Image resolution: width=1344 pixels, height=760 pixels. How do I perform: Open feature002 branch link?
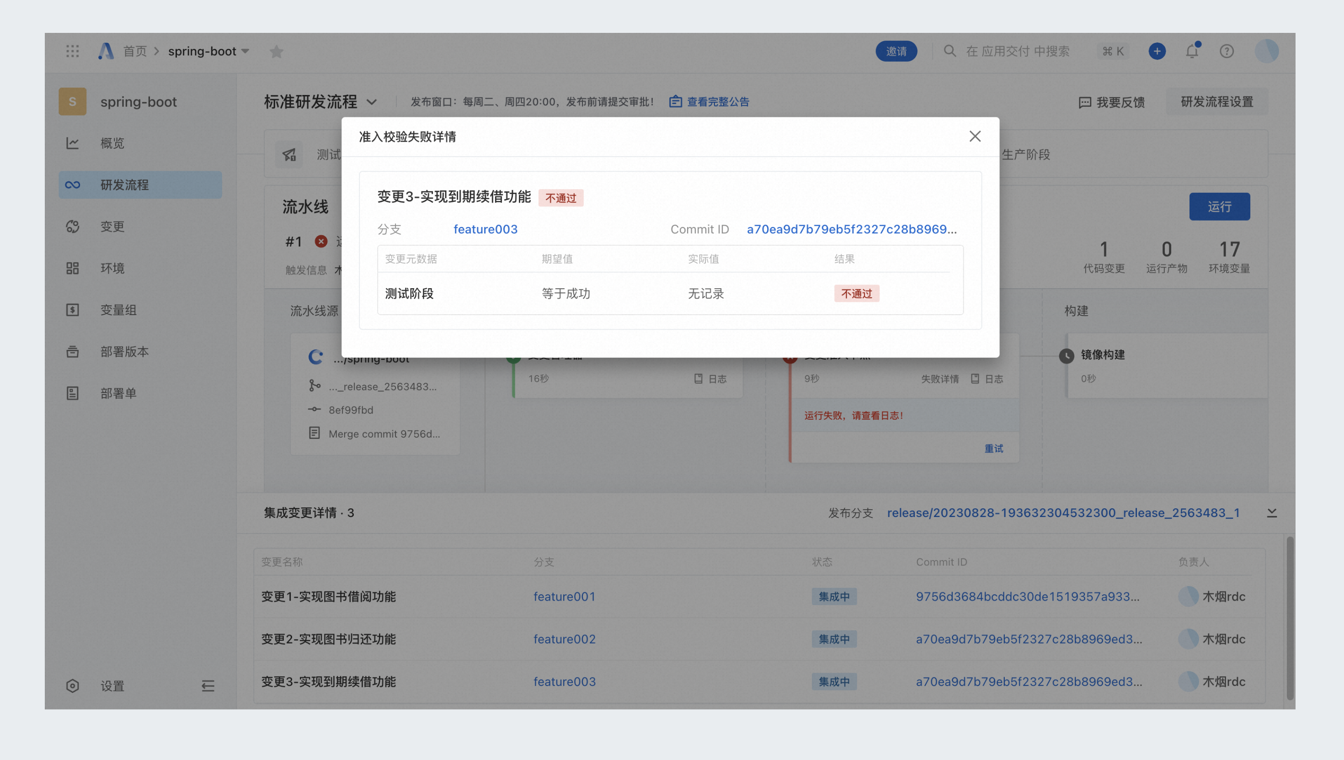(564, 639)
